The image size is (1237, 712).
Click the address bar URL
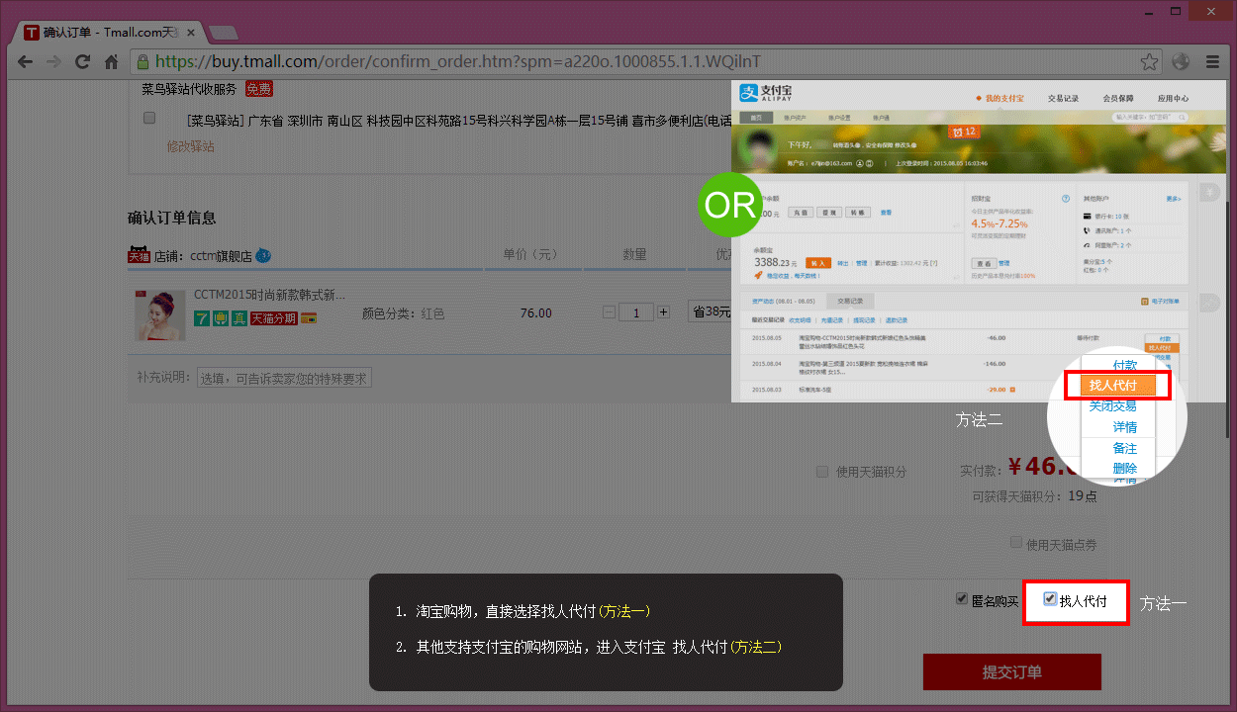458,61
